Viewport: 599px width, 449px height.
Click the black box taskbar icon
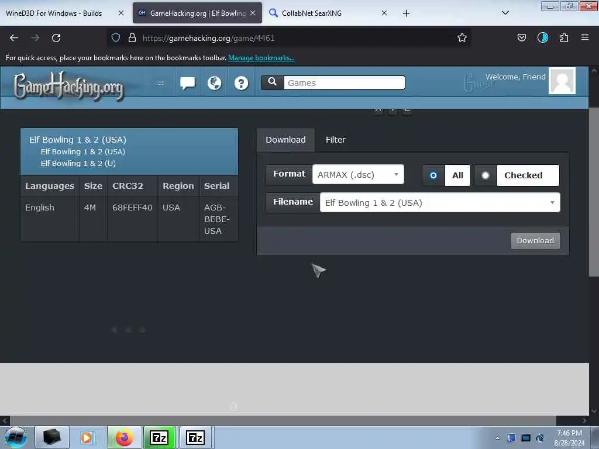(x=52, y=437)
